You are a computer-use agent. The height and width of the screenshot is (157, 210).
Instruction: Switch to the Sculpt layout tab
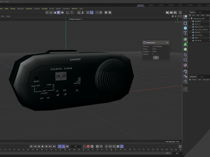click(x=161, y=5)
